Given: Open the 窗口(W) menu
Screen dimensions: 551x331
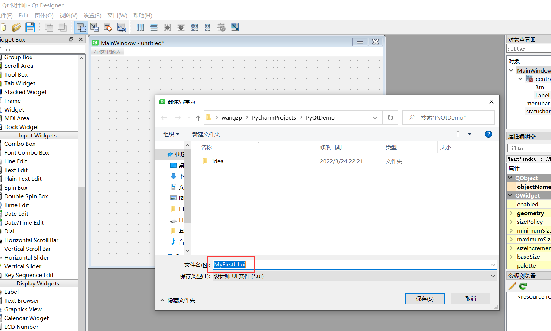Looking at the screenshot, I should point(117,15).
